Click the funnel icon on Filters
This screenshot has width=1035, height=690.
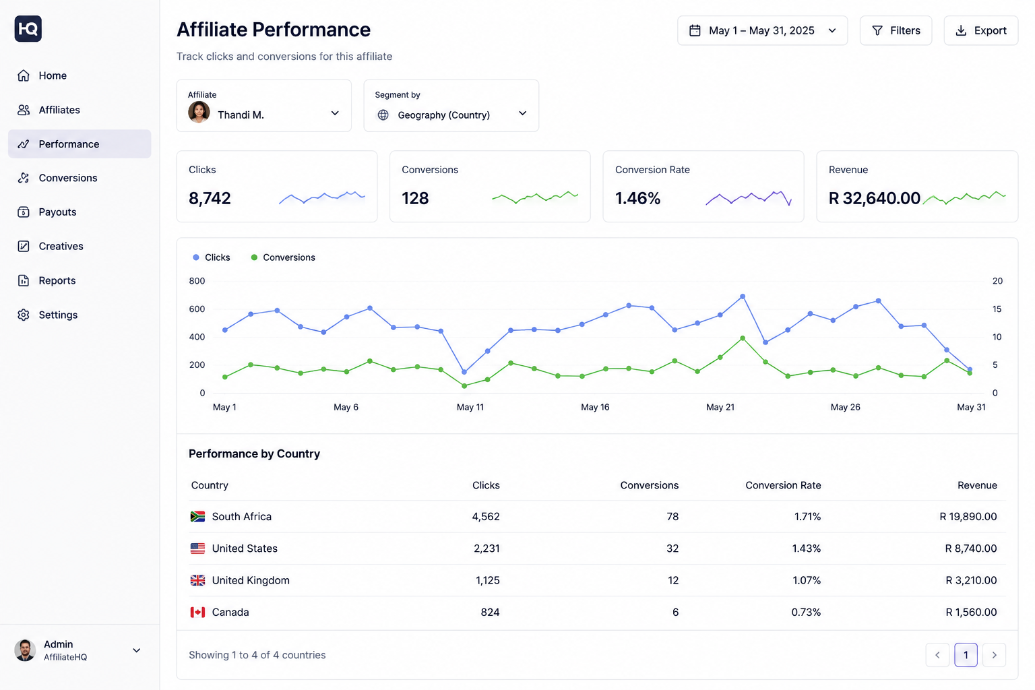pos(877,30)
